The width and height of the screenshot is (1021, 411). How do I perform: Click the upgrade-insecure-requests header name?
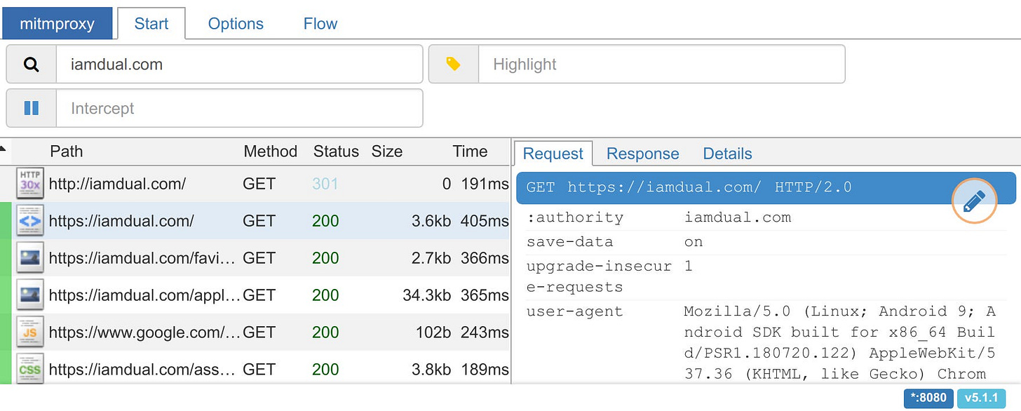coord(599,276)
